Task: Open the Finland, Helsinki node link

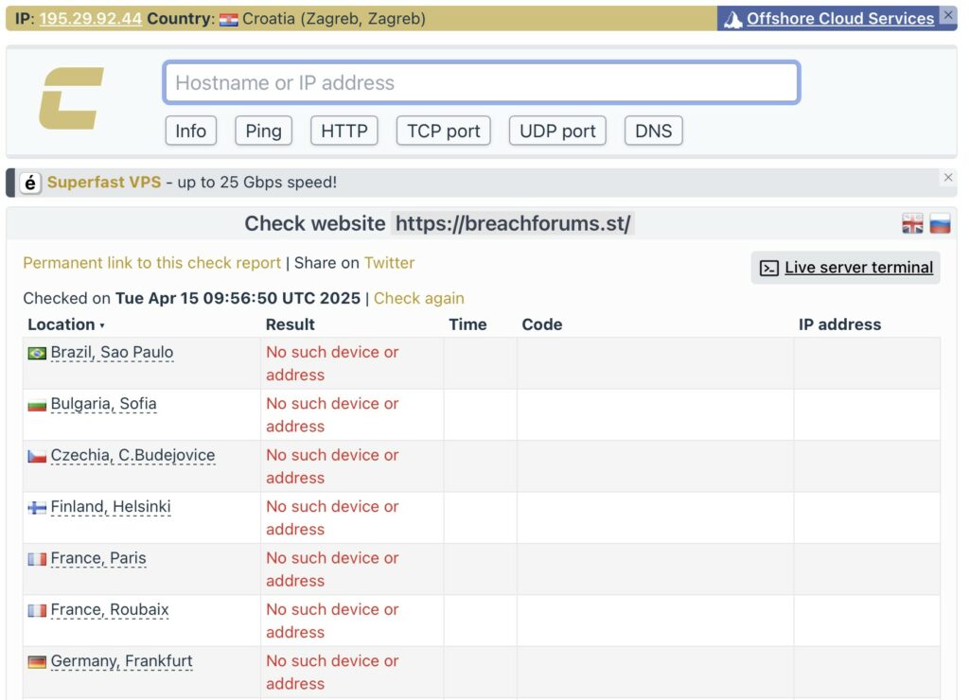Action: [111, 507]
